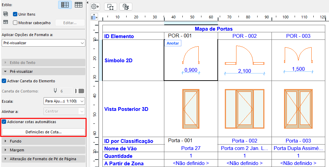Click the select-elements toolbar icon
This screenshot has height=167, width=329.
click(110, 7)
